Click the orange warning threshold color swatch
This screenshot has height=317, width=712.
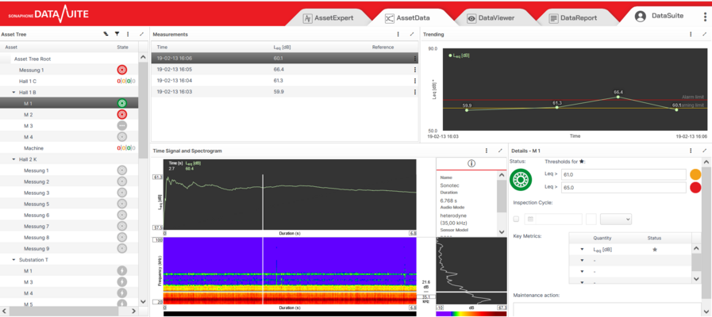695,174
